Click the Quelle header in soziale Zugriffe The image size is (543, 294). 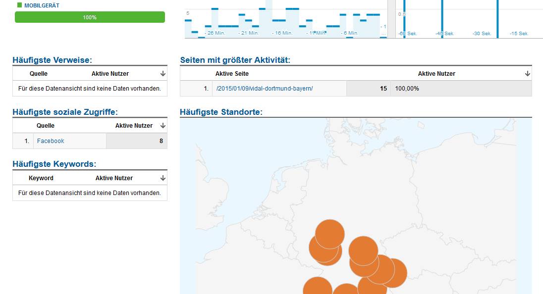point(46,126)
